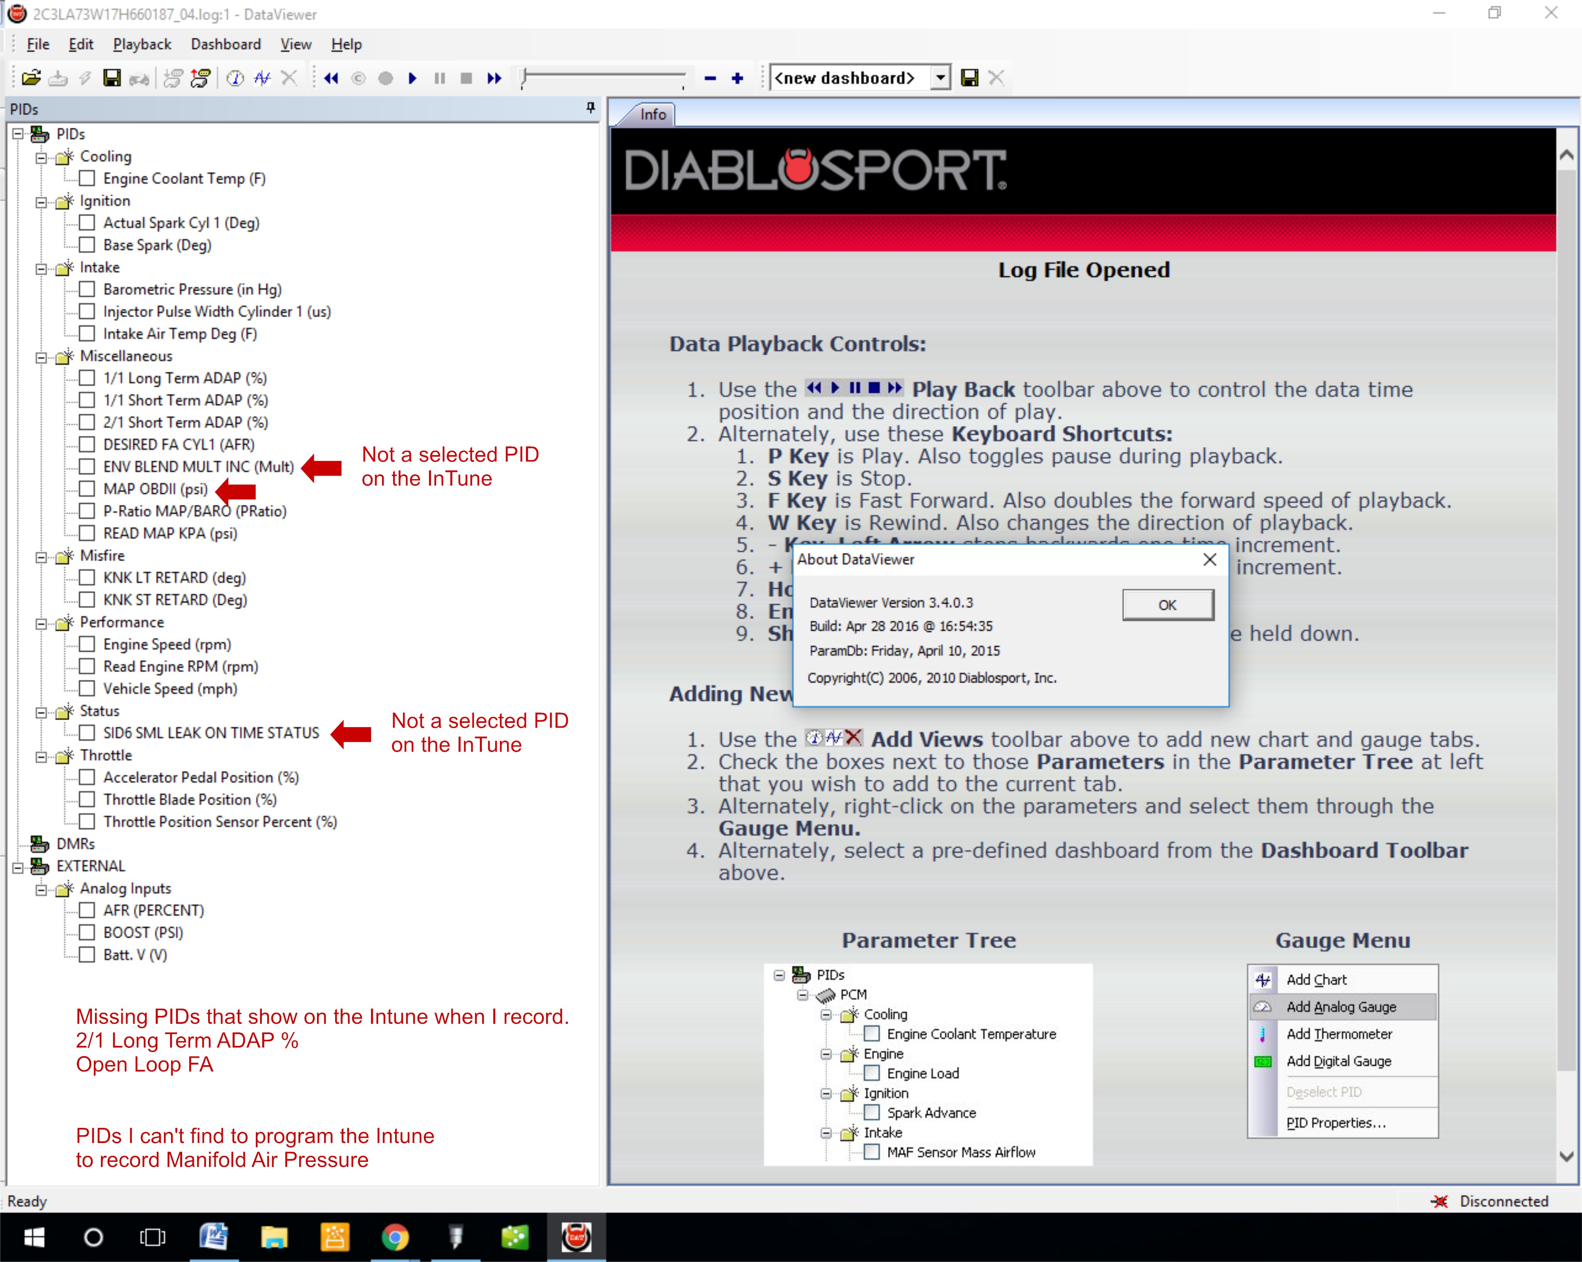Click the record circle button in toolbar

(x=385, y=78)
